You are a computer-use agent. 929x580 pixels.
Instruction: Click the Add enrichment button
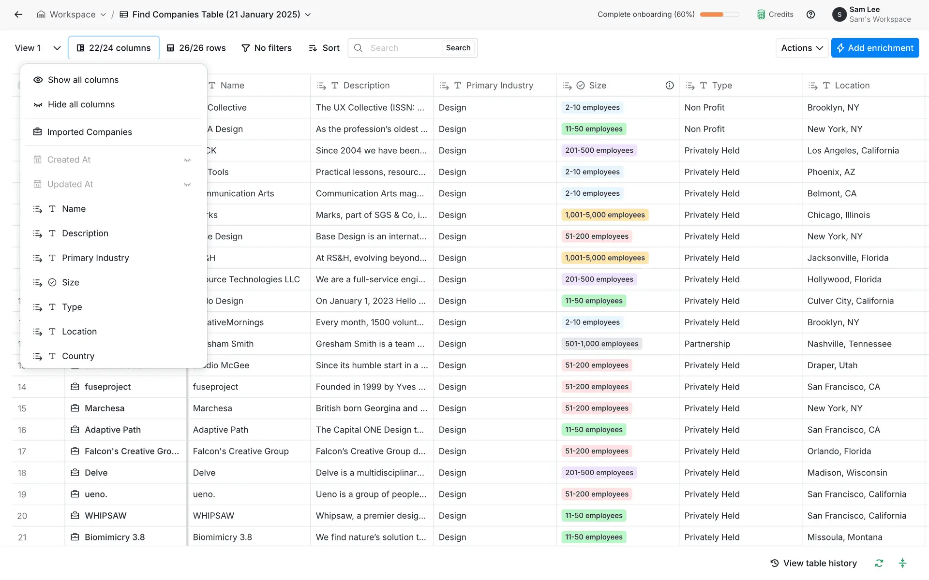874,48
